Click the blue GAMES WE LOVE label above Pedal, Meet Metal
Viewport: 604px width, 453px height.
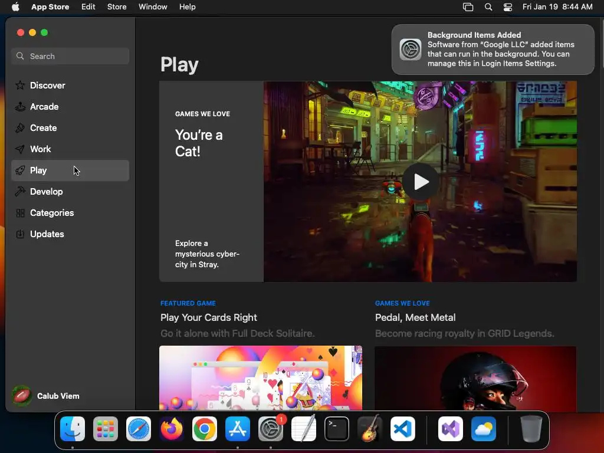tap(402, 303)
